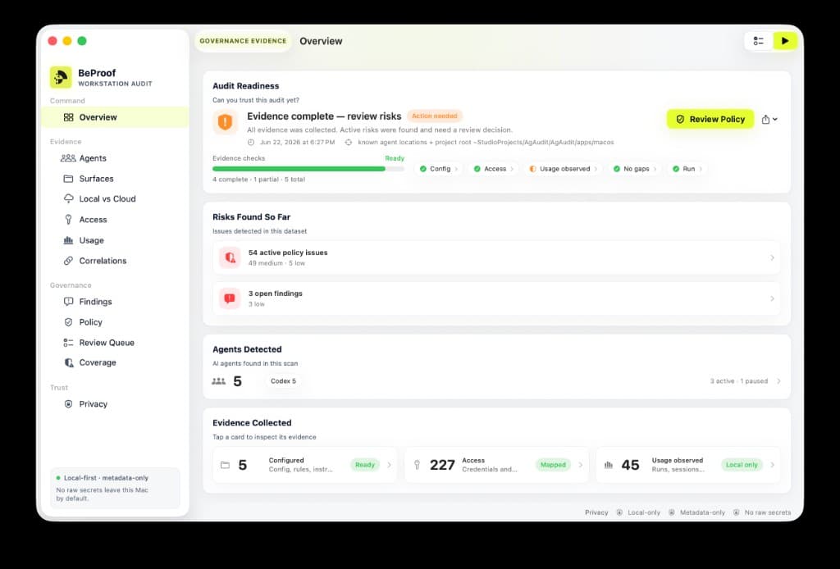Open Local vs Cloud section
The height and width of the screenshot is (569, 840).
coord(115,198)
